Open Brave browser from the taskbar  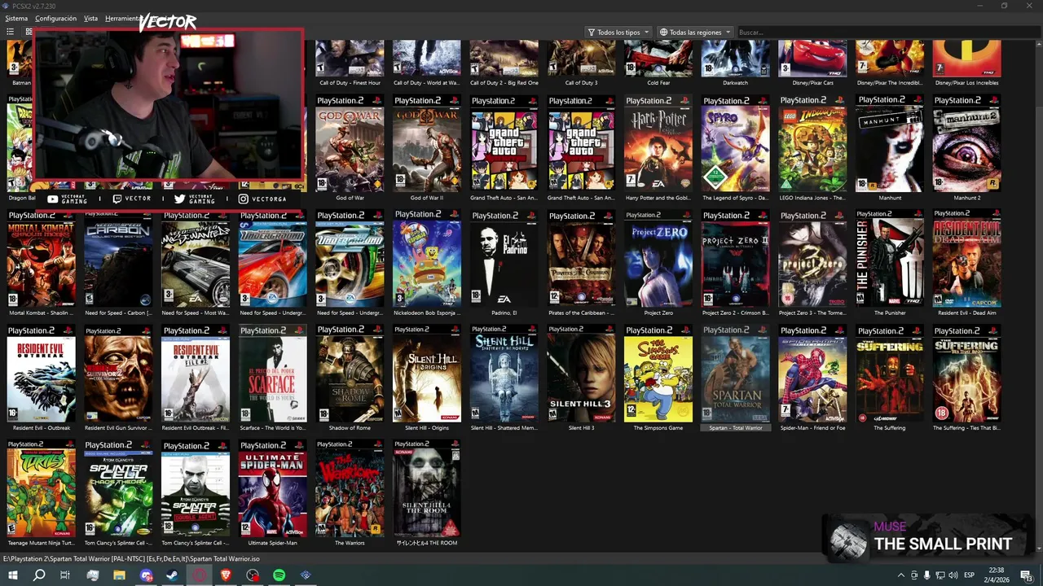(226, 575)
